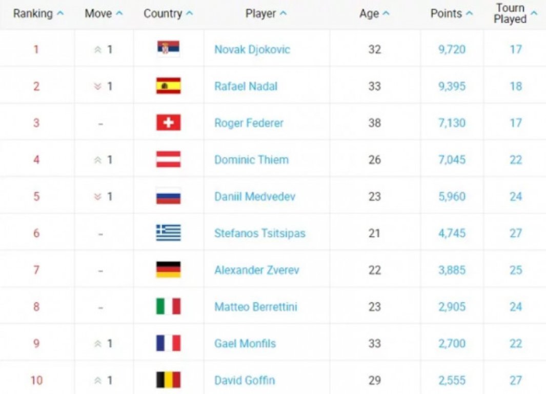Open Dominic Thiem's 22 tournaments played
Viewport: 546px width, 394px height.
[516, 160]
